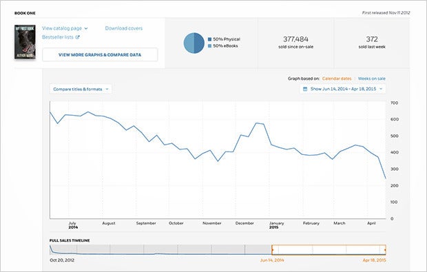
Task: Click the left orange handle of the timeline range
Action: coord(272,250)
